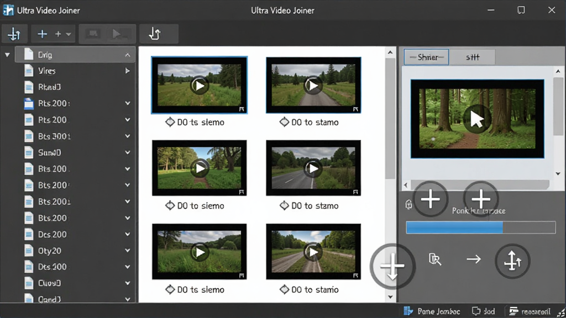This screenshot has width=566, height=318.
Task: Click the large plus Add icon in toolbar
Action: (42, 34)
